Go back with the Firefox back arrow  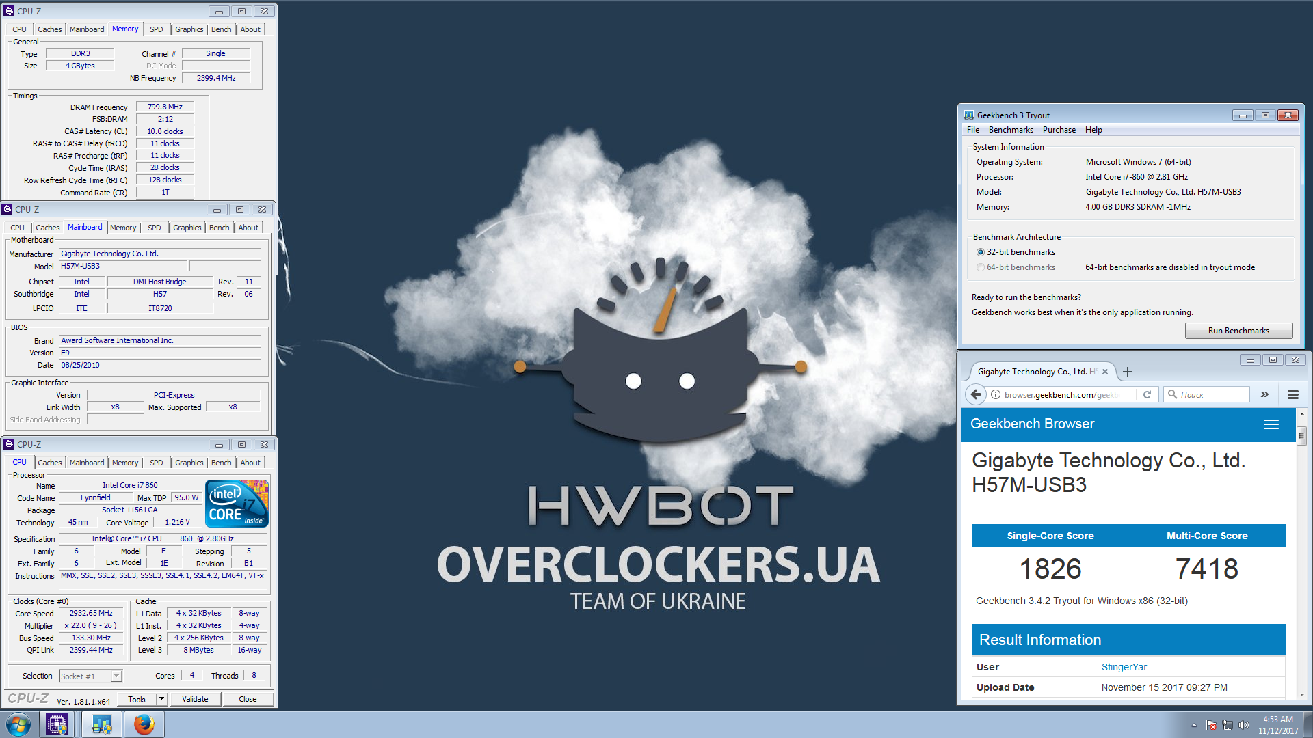point(976,394)
